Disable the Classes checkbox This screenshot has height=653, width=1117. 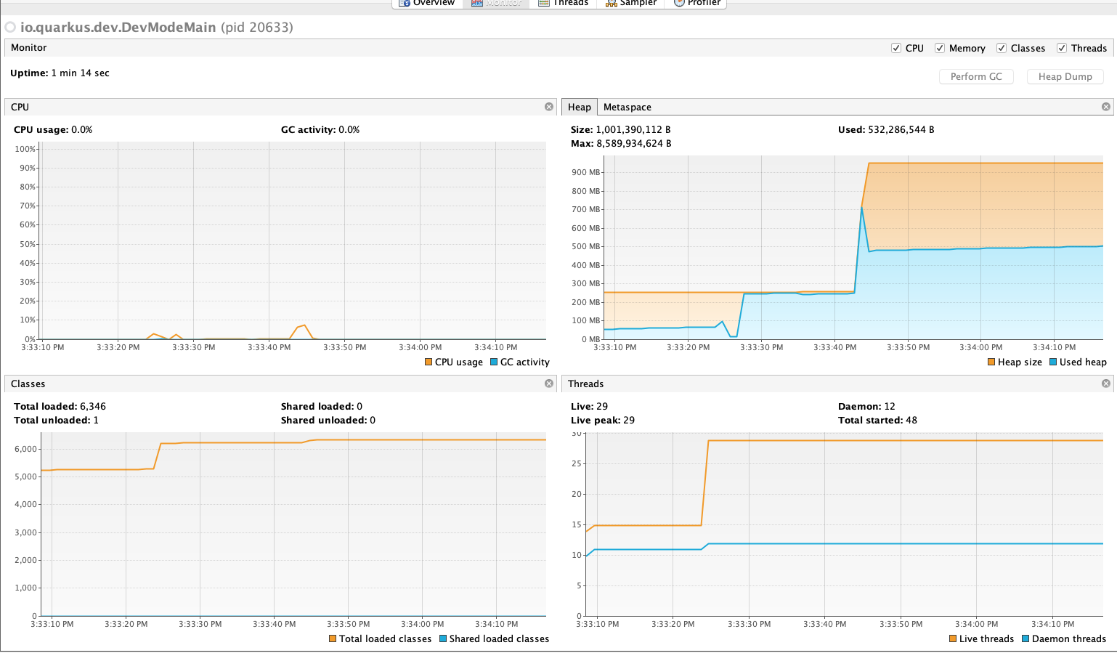[x=1002, y=48]
